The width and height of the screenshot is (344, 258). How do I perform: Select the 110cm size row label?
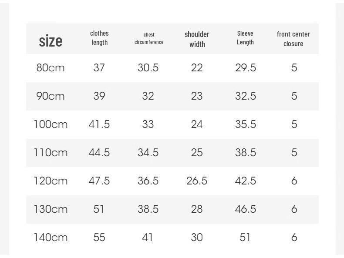click(51, 153)
